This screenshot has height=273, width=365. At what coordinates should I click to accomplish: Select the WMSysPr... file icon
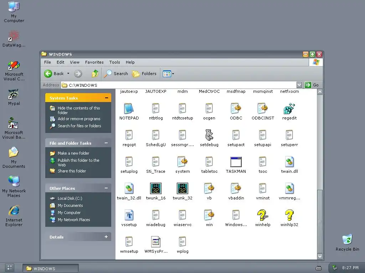[x=156, y=242]
